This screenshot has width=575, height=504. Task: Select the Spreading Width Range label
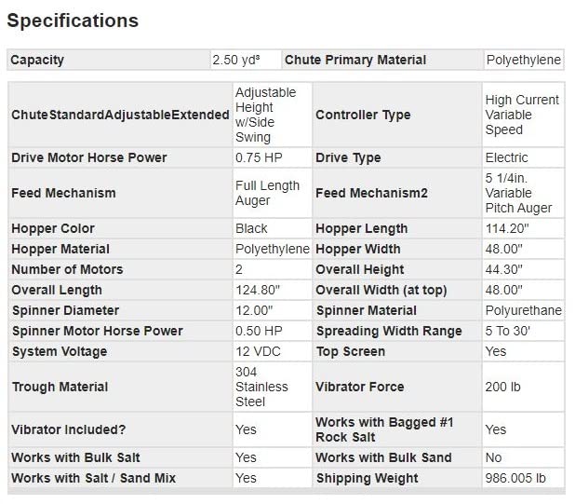[389, 331]
